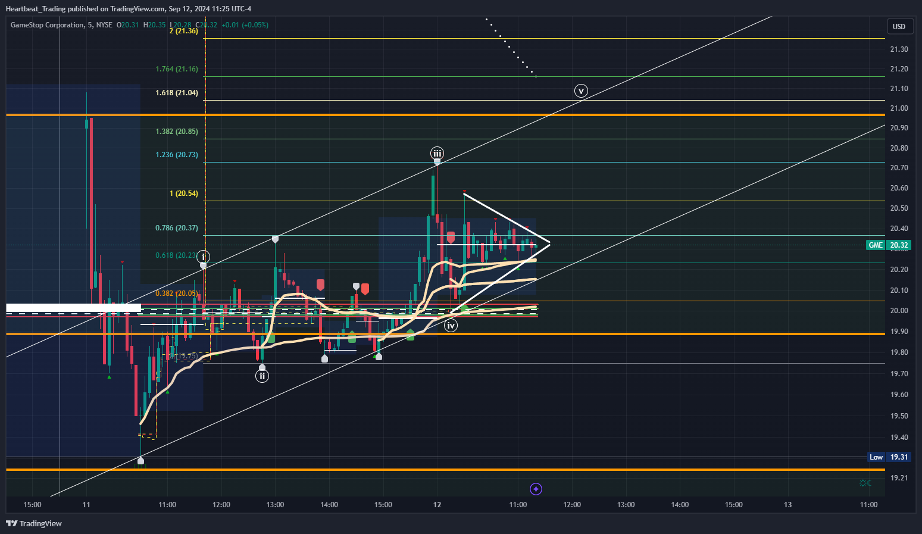Viewport: 922px width, 534px height.
Task: Select the 0.618 (20.23) fib label
Action: coord(176,255)
